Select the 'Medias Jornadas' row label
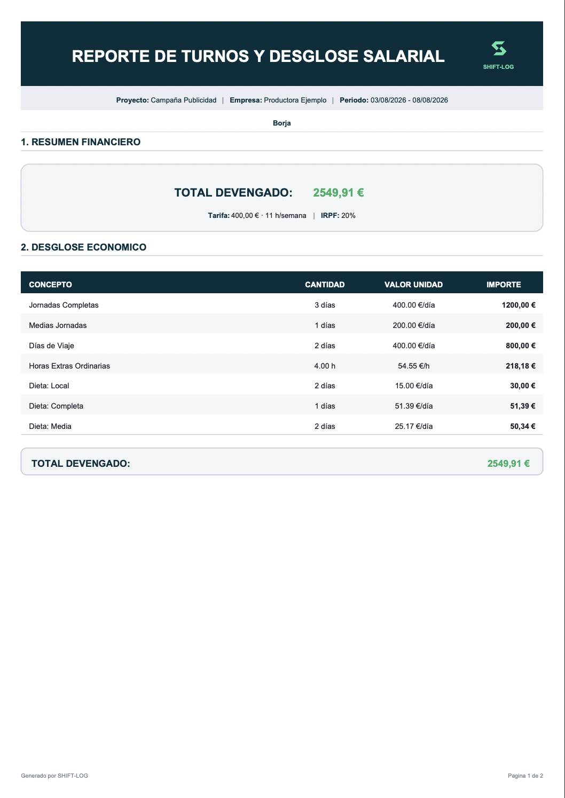This screenshot has width=565, height=798. [x=58, y=326]
